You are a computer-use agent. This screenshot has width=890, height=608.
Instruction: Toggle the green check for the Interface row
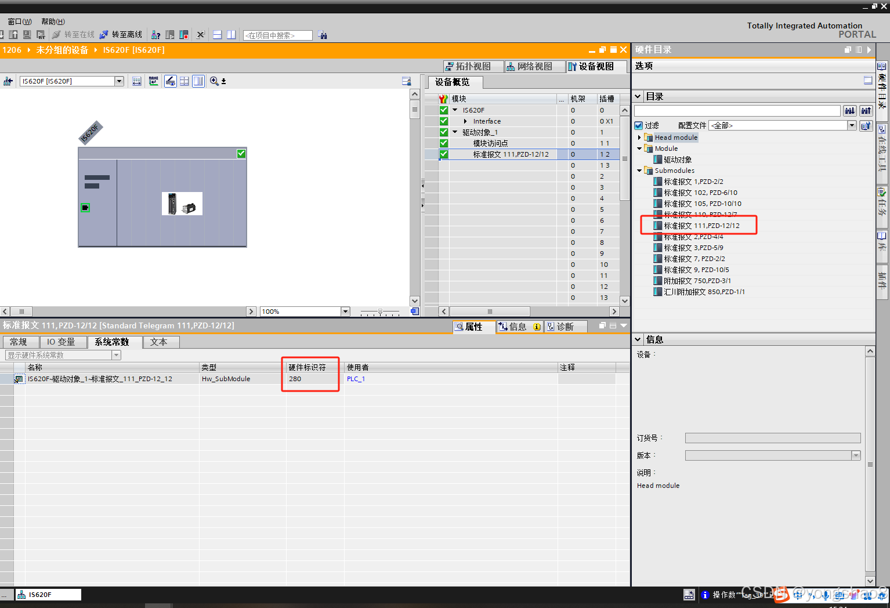(x=444, y=121)
